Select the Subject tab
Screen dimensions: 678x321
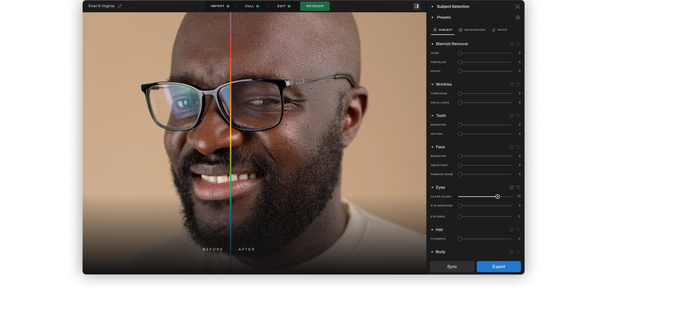[x=443, y=30]
